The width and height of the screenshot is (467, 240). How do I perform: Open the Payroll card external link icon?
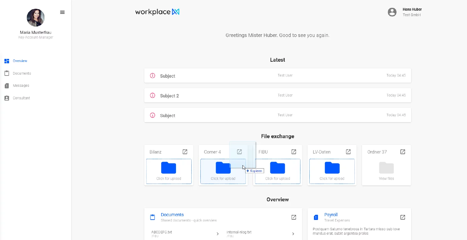click(x=403, y=217)
